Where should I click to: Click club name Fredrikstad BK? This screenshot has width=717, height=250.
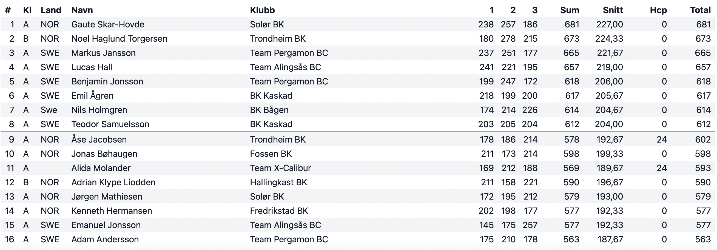(x=279, y=211)
